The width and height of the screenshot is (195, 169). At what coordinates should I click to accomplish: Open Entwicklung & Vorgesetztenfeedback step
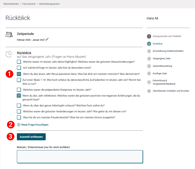tap(164, 82)
